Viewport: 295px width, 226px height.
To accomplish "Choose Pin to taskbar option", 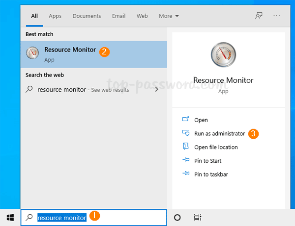I will click(x=211, y=175).
